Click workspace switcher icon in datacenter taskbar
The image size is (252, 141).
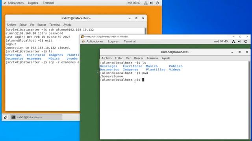(x=6, y=117)
